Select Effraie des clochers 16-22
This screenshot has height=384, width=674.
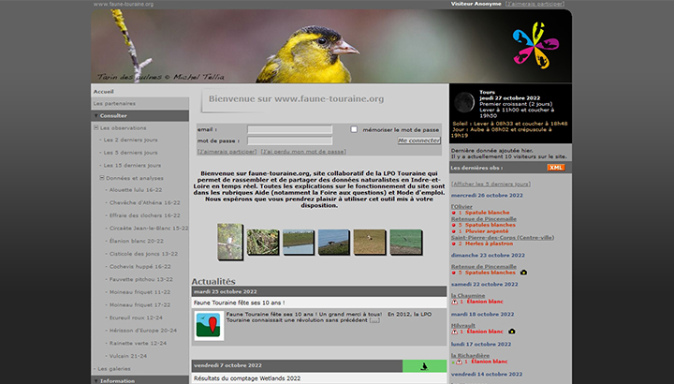[144, 215]
